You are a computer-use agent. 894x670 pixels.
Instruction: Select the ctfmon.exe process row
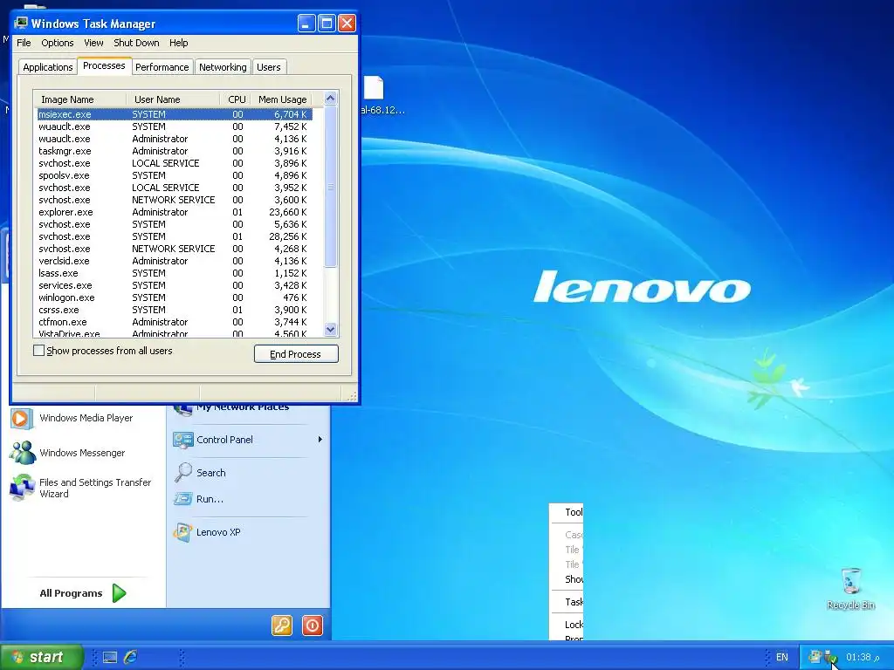[174, 322]
